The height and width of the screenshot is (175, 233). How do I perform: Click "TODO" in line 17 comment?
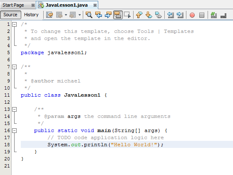coord(64,137)
